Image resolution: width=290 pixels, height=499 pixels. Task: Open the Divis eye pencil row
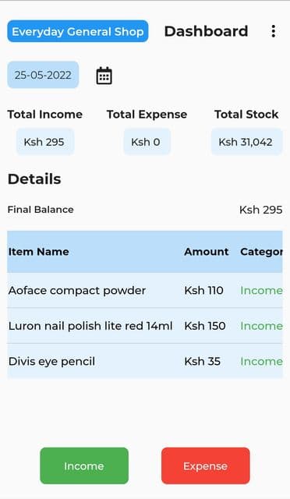145,361
